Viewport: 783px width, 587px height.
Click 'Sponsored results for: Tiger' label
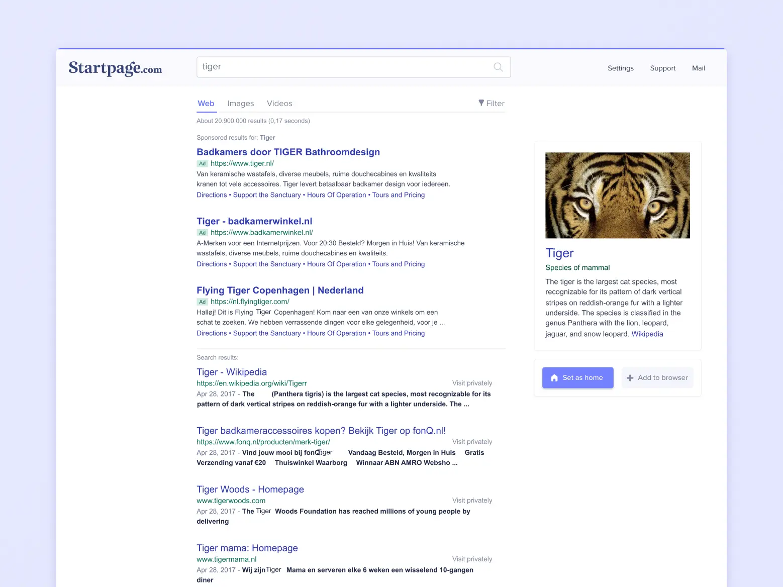236,138
